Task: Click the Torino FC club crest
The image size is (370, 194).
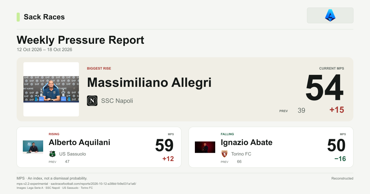Action: click(224, 154)
